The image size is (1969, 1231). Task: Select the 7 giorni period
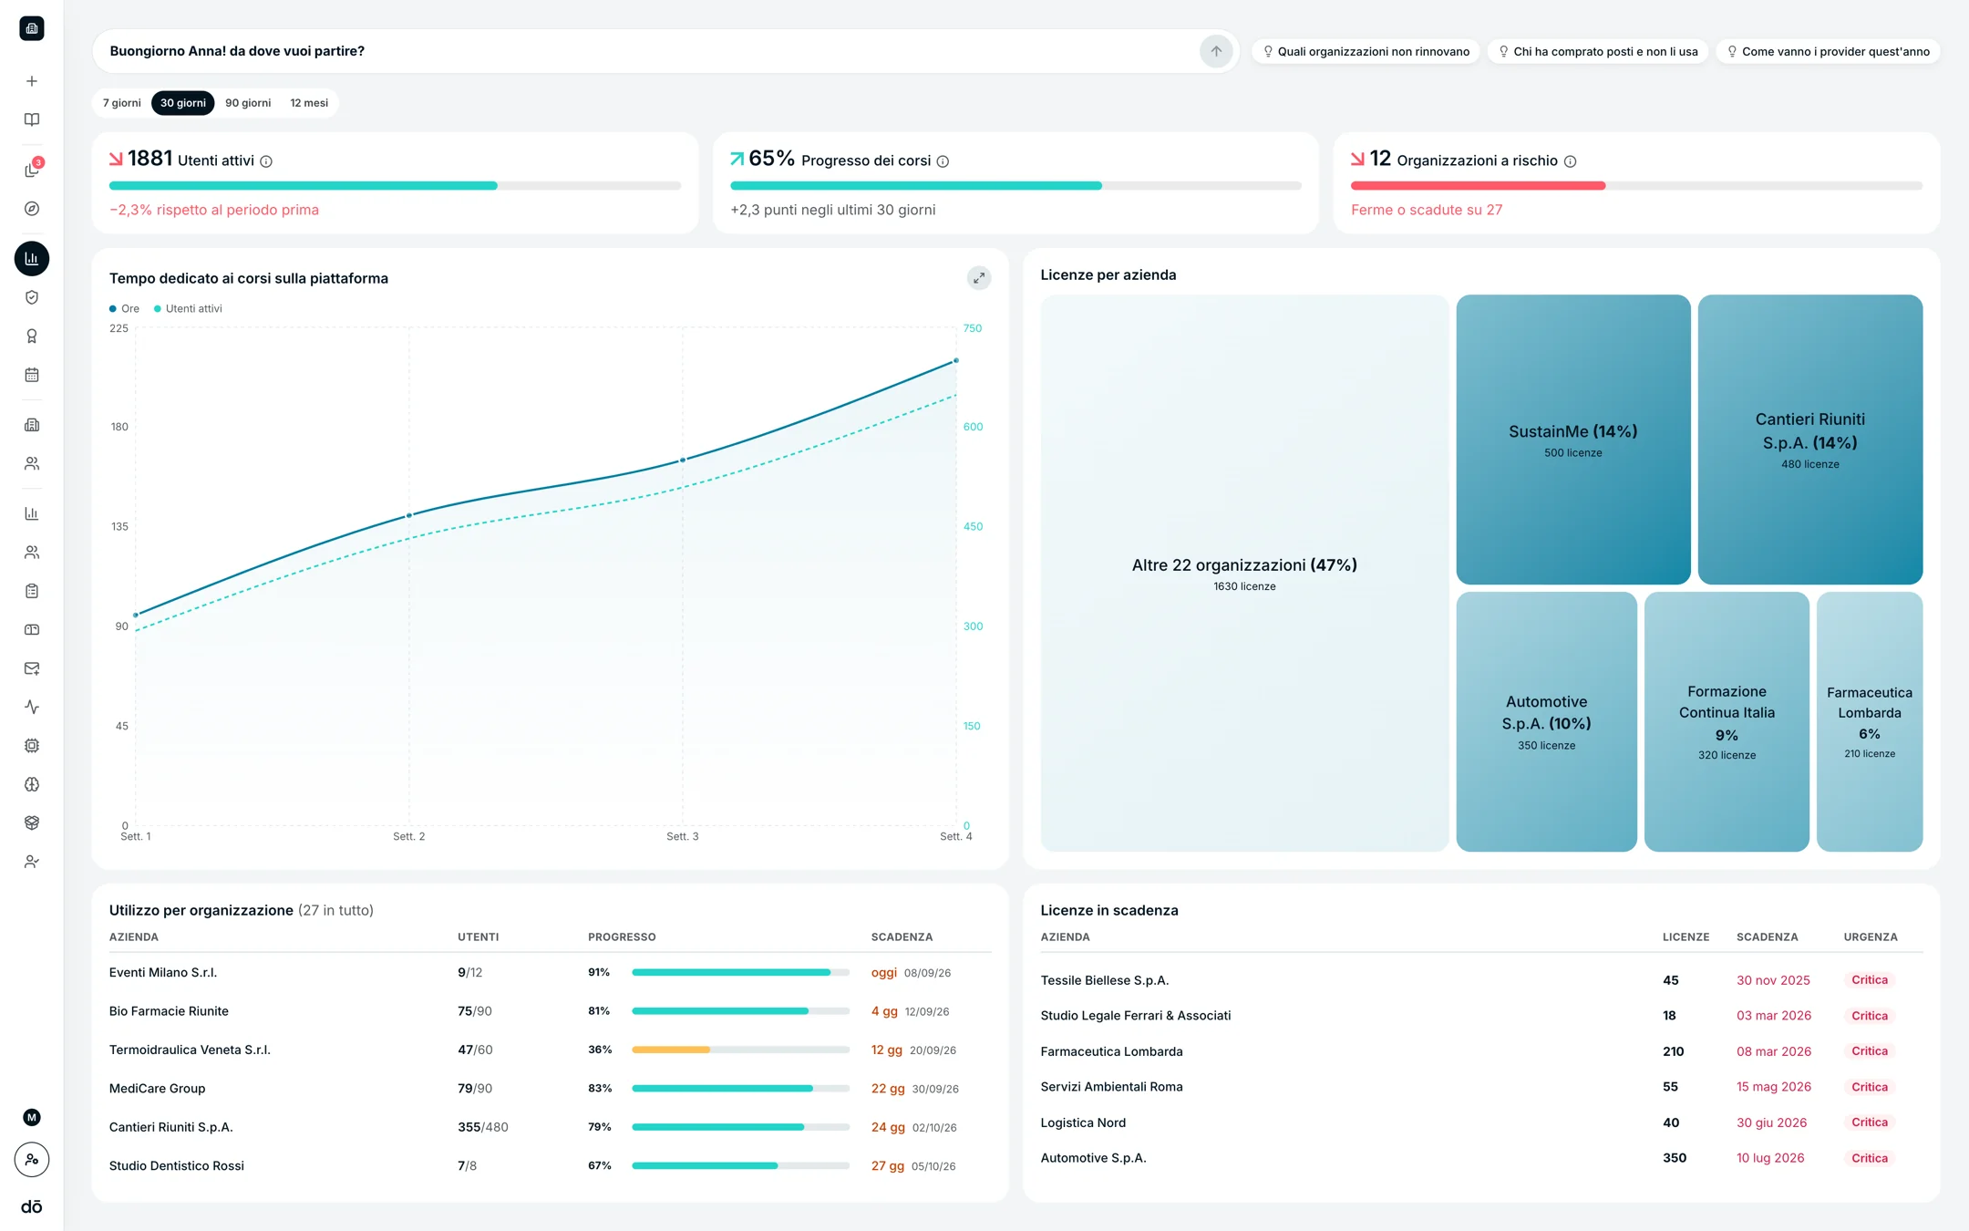click(x=122, y=103)
